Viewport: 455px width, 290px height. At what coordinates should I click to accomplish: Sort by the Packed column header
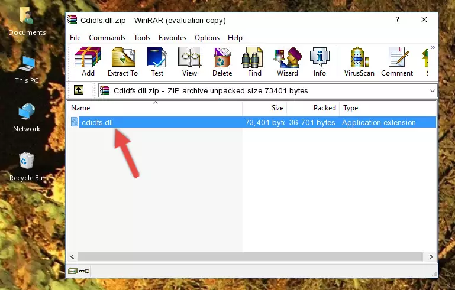click(x=313, y=108)
